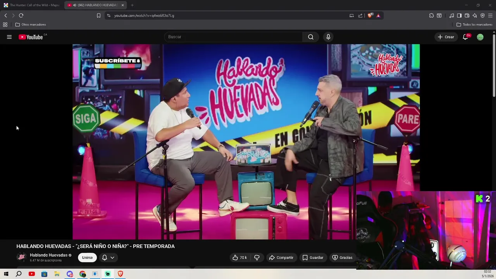The image size is (496, 279).
Task: Open Brave Shields lion icon
Action: pos(370,15)
